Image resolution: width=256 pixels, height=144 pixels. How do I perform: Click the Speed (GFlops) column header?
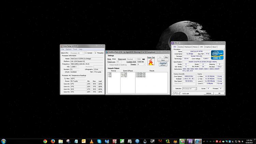(x=128, y=71)
